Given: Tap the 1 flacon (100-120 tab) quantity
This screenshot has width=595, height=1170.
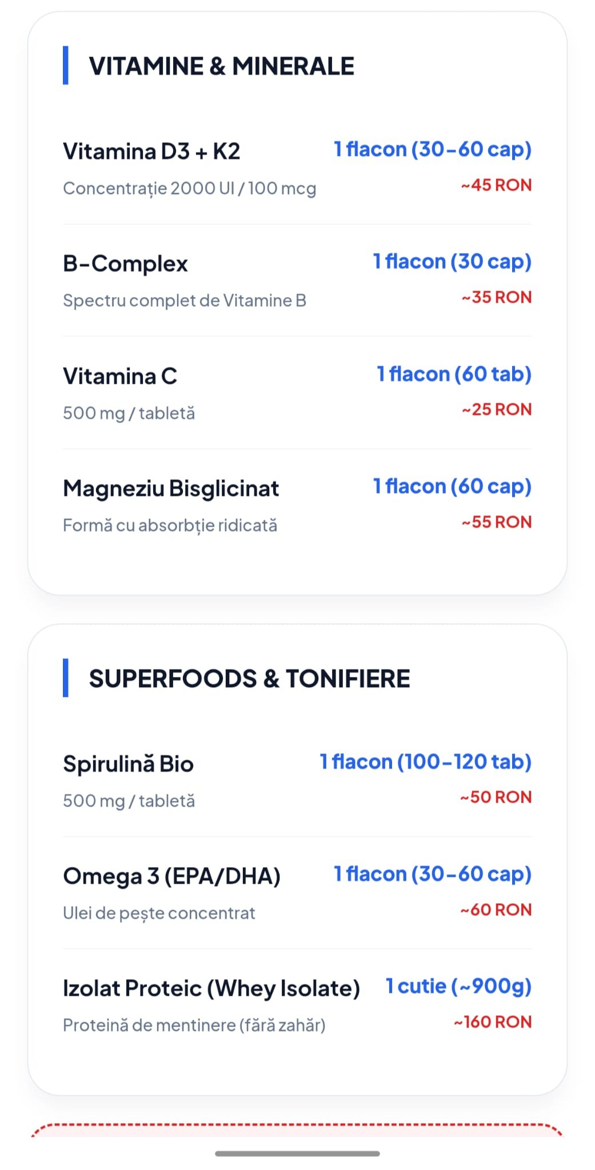Looking at the screenshot, I should [425, 762].
